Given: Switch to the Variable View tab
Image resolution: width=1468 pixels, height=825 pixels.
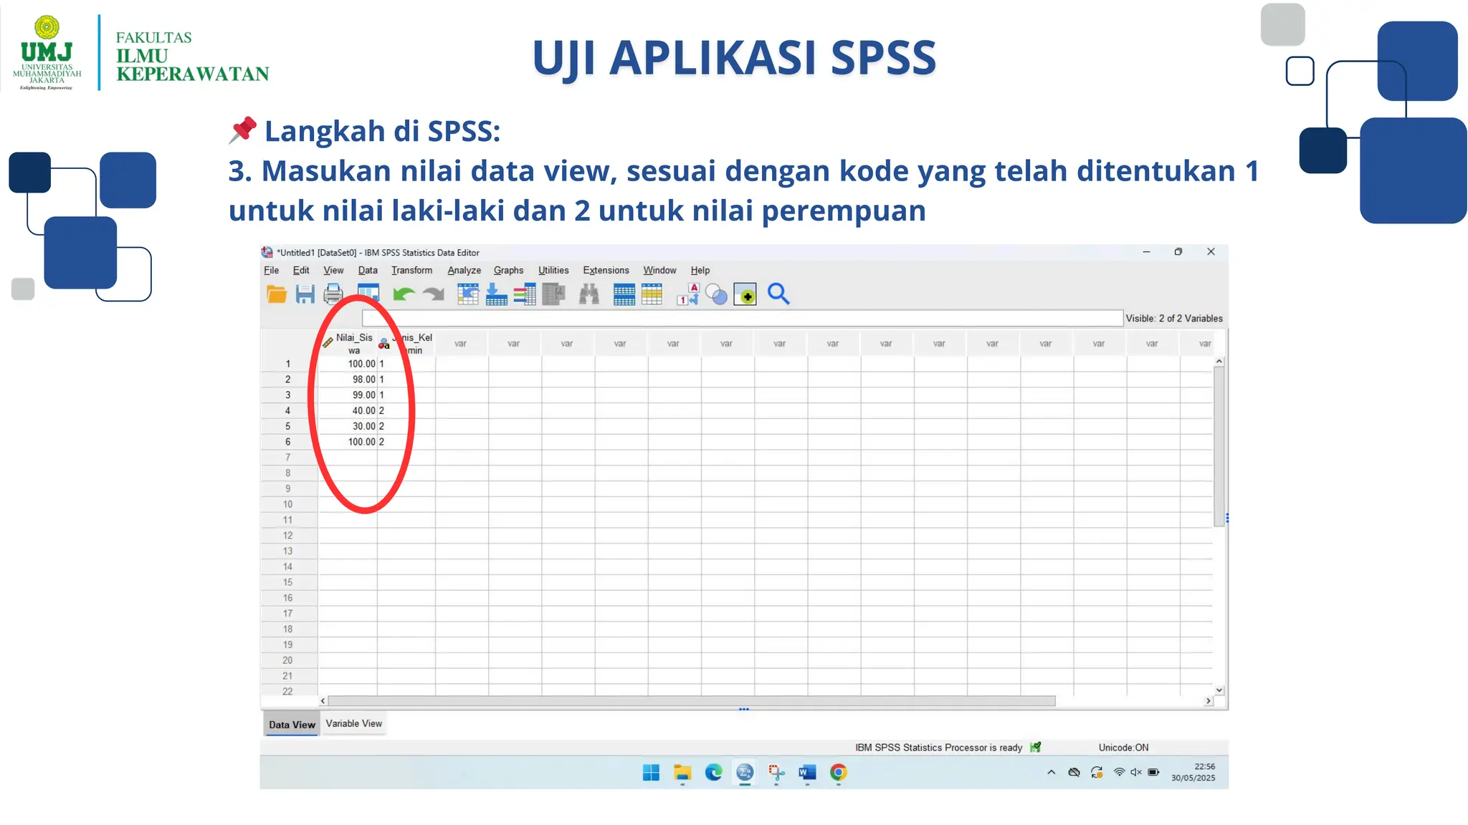Looking at the screenshot, I should click(354, 723).
